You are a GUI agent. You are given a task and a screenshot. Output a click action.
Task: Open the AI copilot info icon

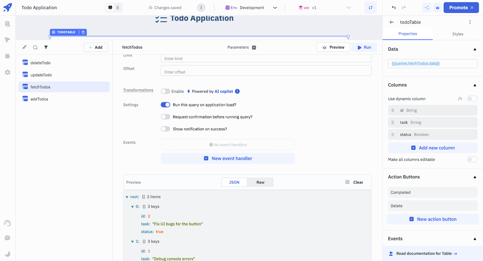[237, 91]
